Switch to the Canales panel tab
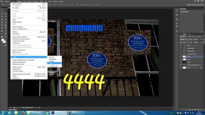Viewport: 205px width, 115px height. pos(189,34)
